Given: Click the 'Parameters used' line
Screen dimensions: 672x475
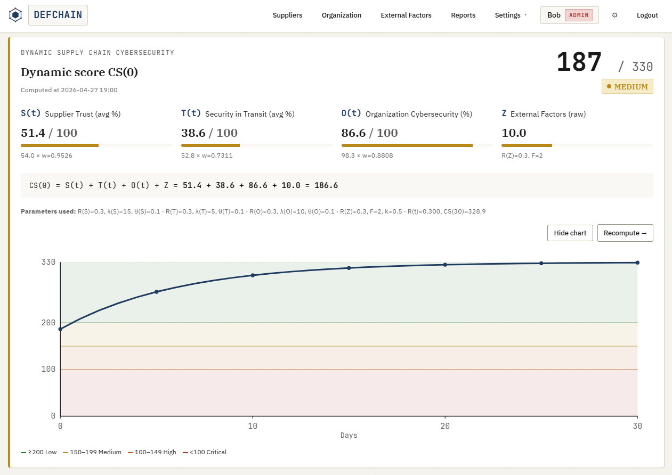Looking at the screenshot, I should click(x=253, y=211).
